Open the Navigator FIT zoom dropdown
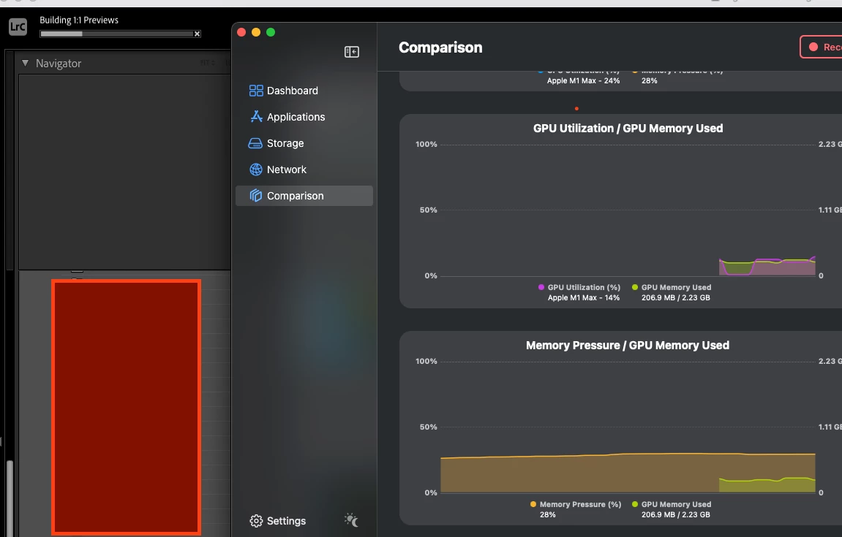The image size is (842, 537). [x=207, y=63]
